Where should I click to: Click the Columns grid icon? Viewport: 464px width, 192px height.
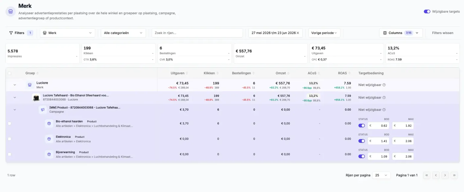pos(385,33)
